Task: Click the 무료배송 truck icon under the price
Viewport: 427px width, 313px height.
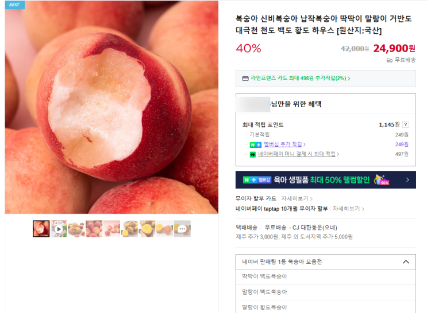Action: pos(390,60)
